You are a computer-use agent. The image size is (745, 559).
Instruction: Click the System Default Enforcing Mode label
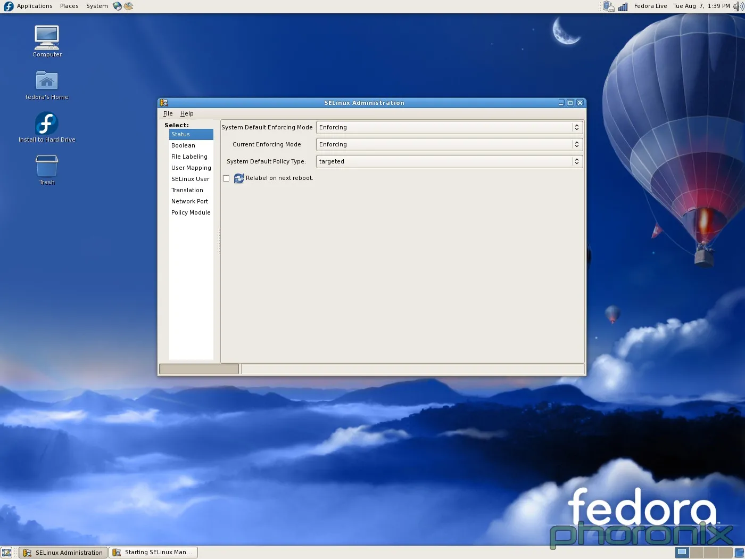tap(267, 127)
